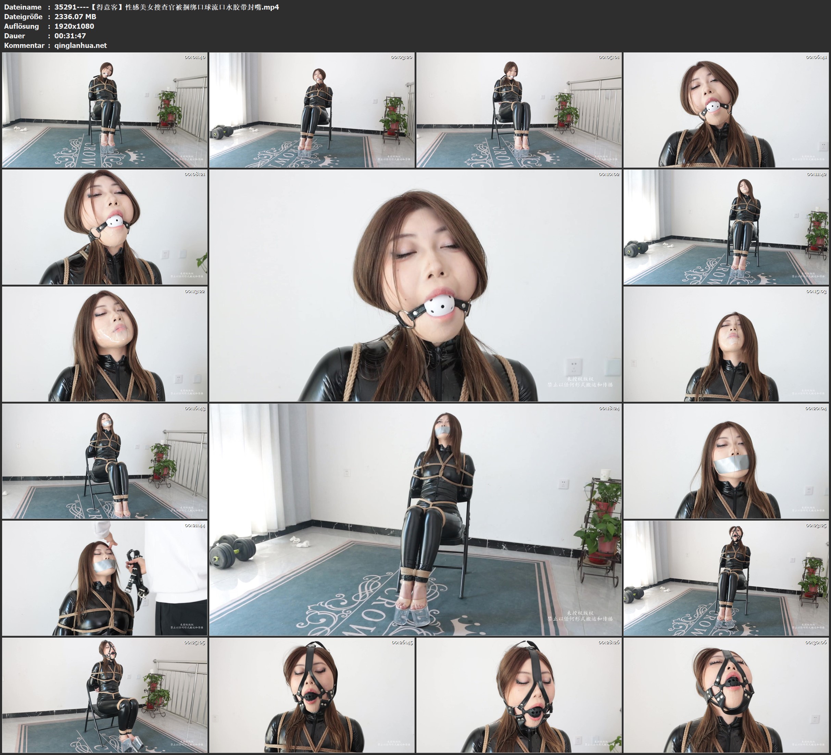Click the frame timestamped 00:20:04
831x755 pixels.
(726, 461)
